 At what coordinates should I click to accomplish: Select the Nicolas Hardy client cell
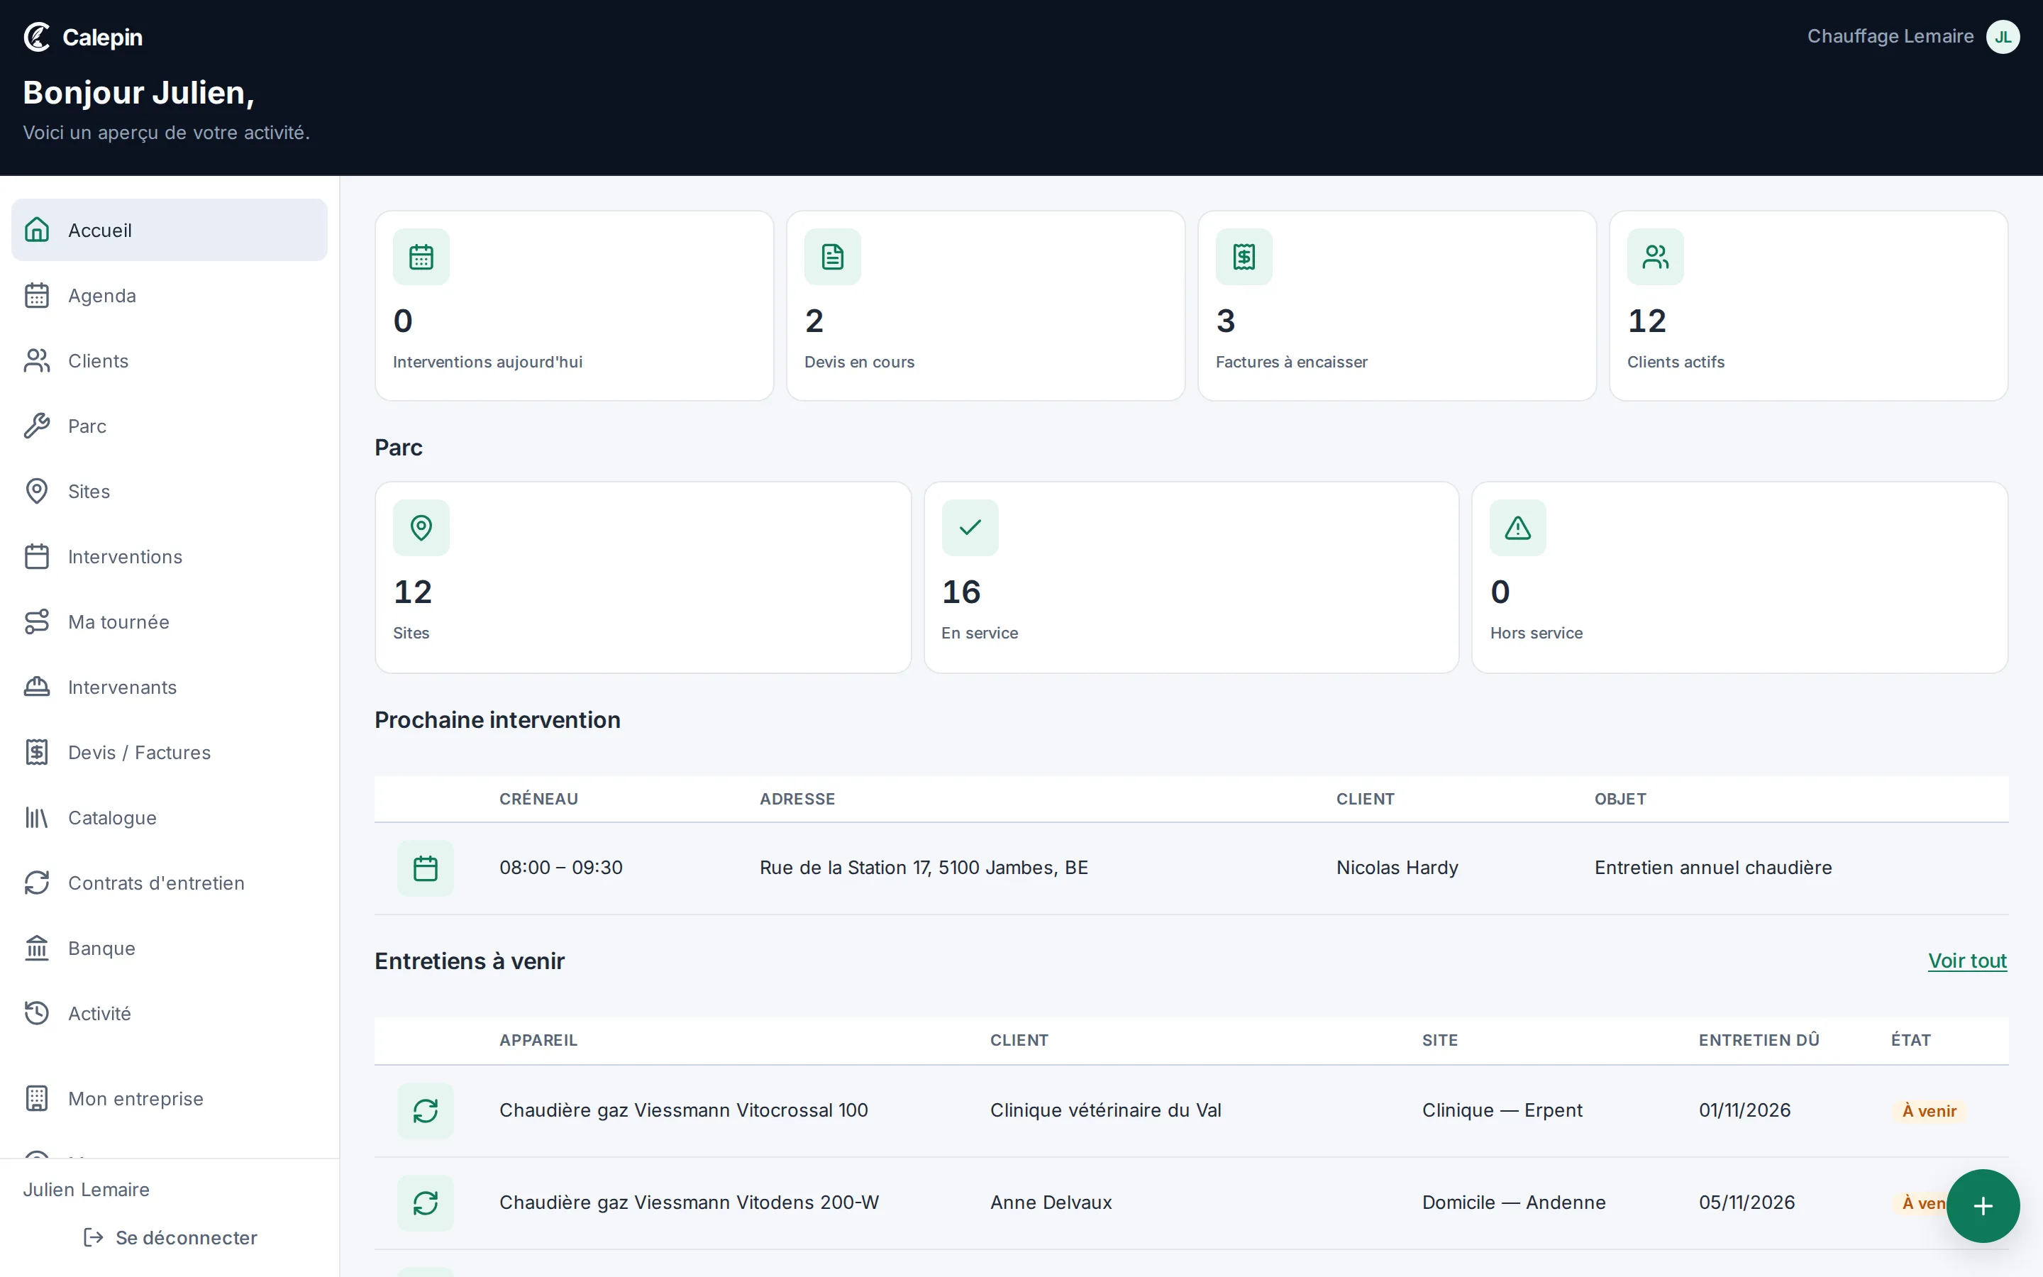(x=1396, y=868)
